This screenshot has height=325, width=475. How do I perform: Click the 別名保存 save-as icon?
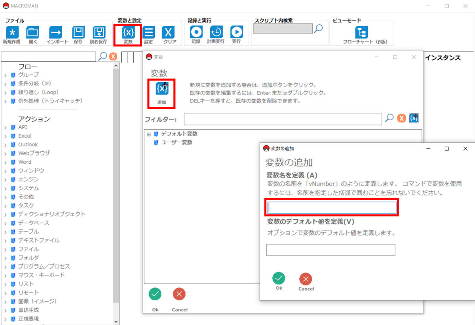click(99, 32)
